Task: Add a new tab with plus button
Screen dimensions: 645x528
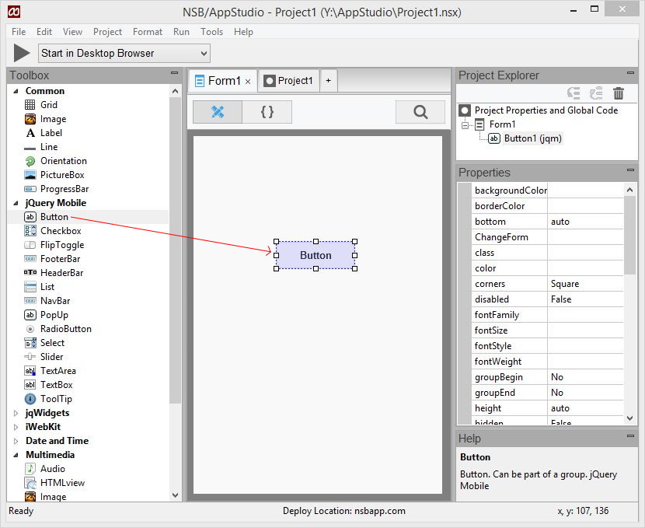Action: click(x=328, y=81)
